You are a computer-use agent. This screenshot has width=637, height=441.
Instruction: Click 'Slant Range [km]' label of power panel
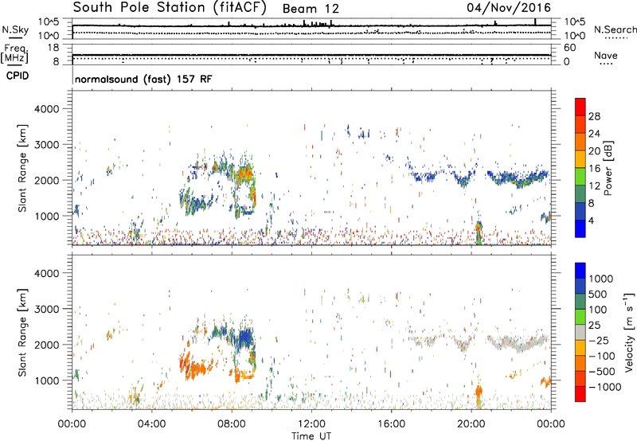click(22, 168)
